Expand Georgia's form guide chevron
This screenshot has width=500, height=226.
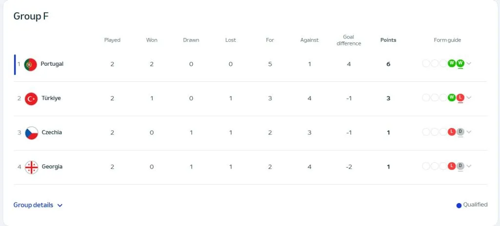(x=469, y=166)
